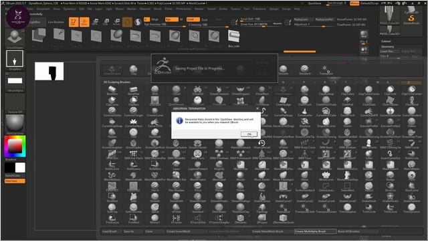Choose the ZRemesherGuide brush
428x241 pixels.
click(x=284, y=219)
